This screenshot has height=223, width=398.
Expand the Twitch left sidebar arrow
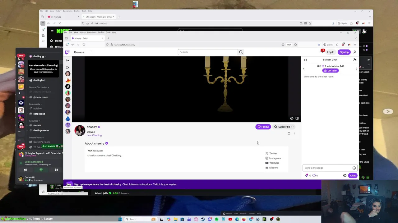point(67,60)
